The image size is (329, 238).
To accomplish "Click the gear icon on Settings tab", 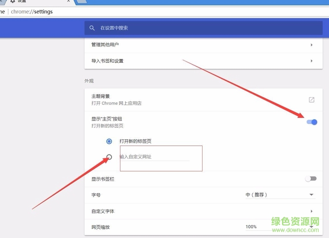I will click(x=13, y=1).
